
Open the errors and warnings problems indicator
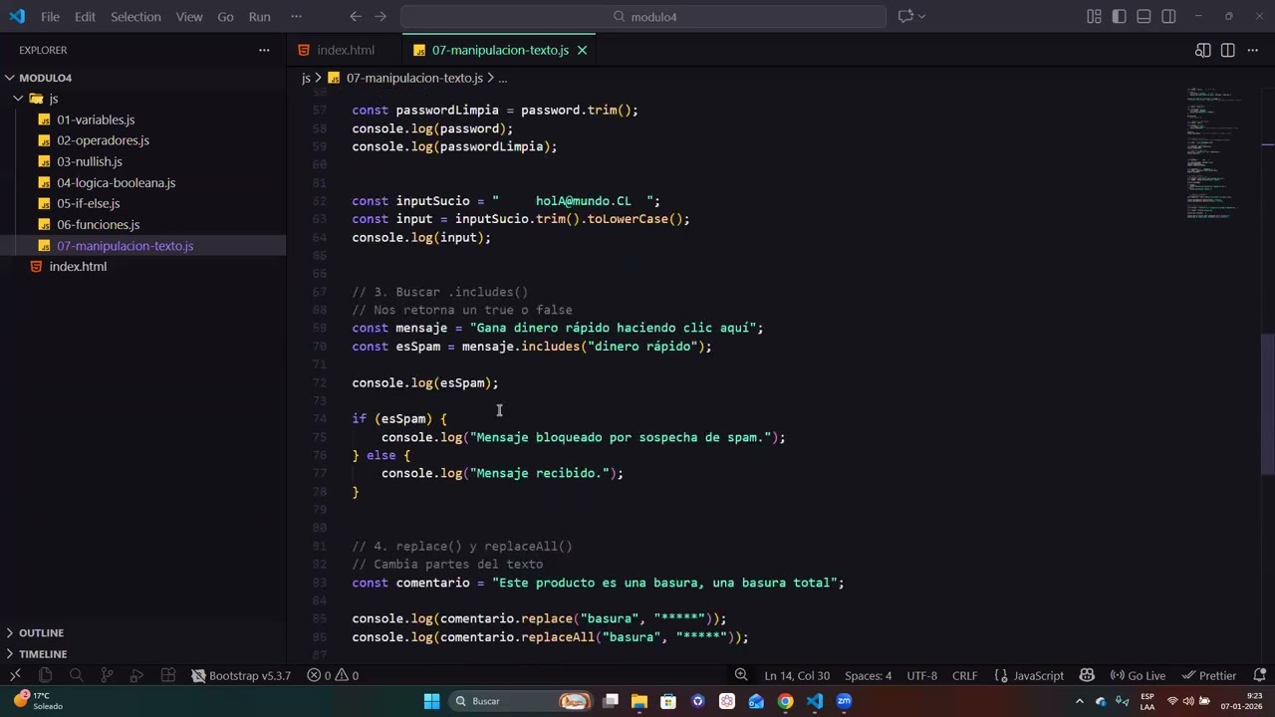tap(333, 675)
